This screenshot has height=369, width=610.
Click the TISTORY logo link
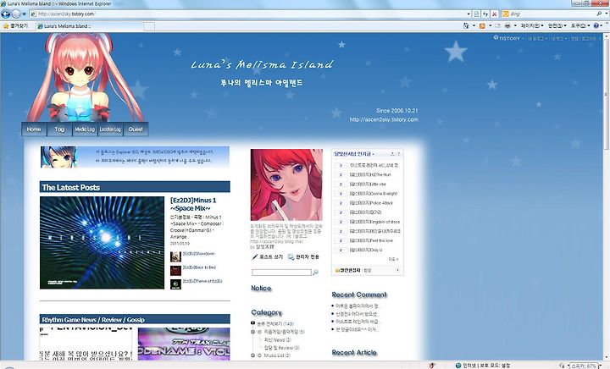pyautogui.click(x=507, y=38)
